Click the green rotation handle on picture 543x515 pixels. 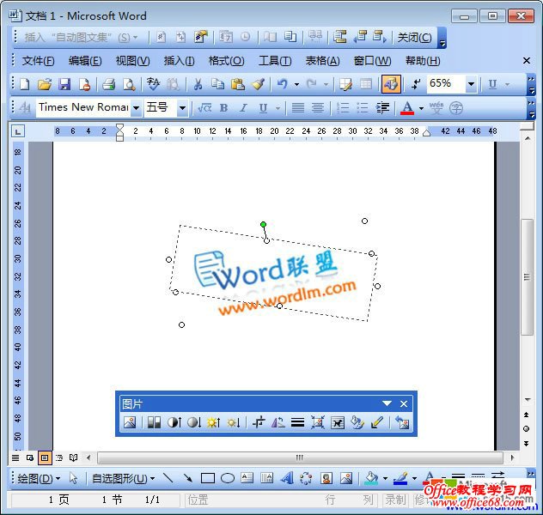point(263,225)
